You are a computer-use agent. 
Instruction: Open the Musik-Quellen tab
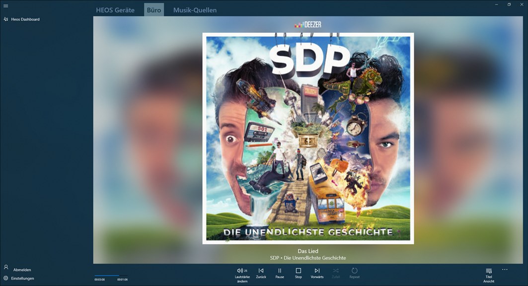(195, 10)
